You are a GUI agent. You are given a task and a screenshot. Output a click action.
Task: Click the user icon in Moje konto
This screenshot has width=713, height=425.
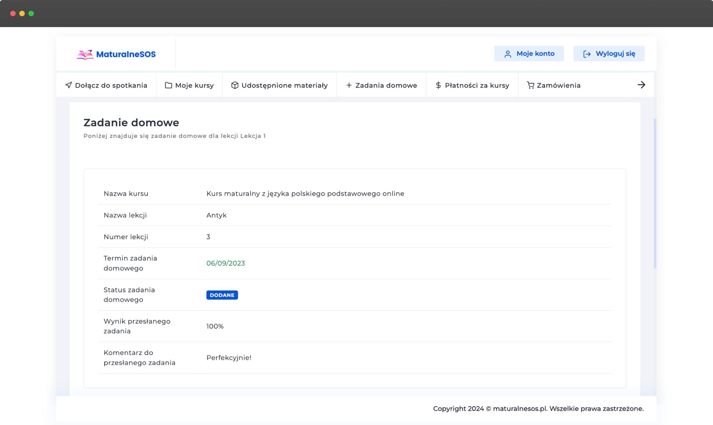507,54
